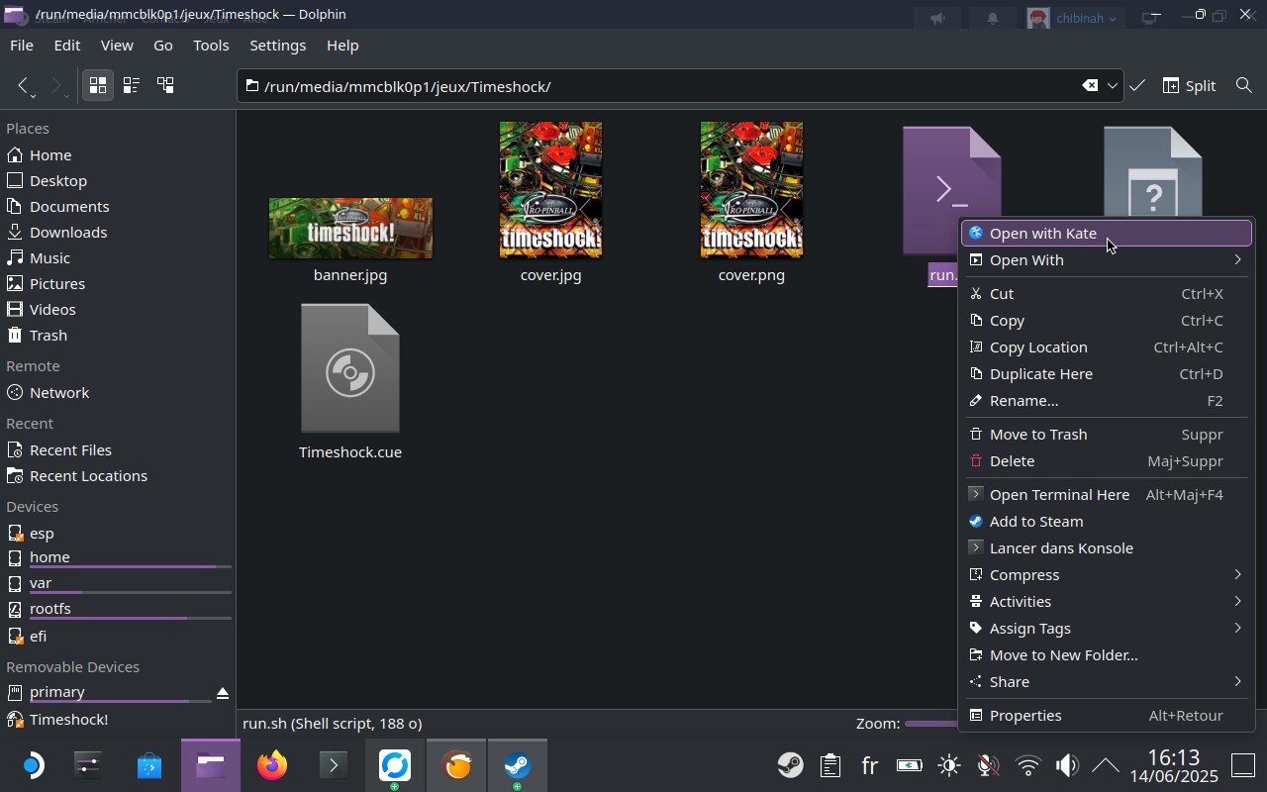1267x792 pixels.
Task: Expand the Share submenu
Action: [1107, 682]
